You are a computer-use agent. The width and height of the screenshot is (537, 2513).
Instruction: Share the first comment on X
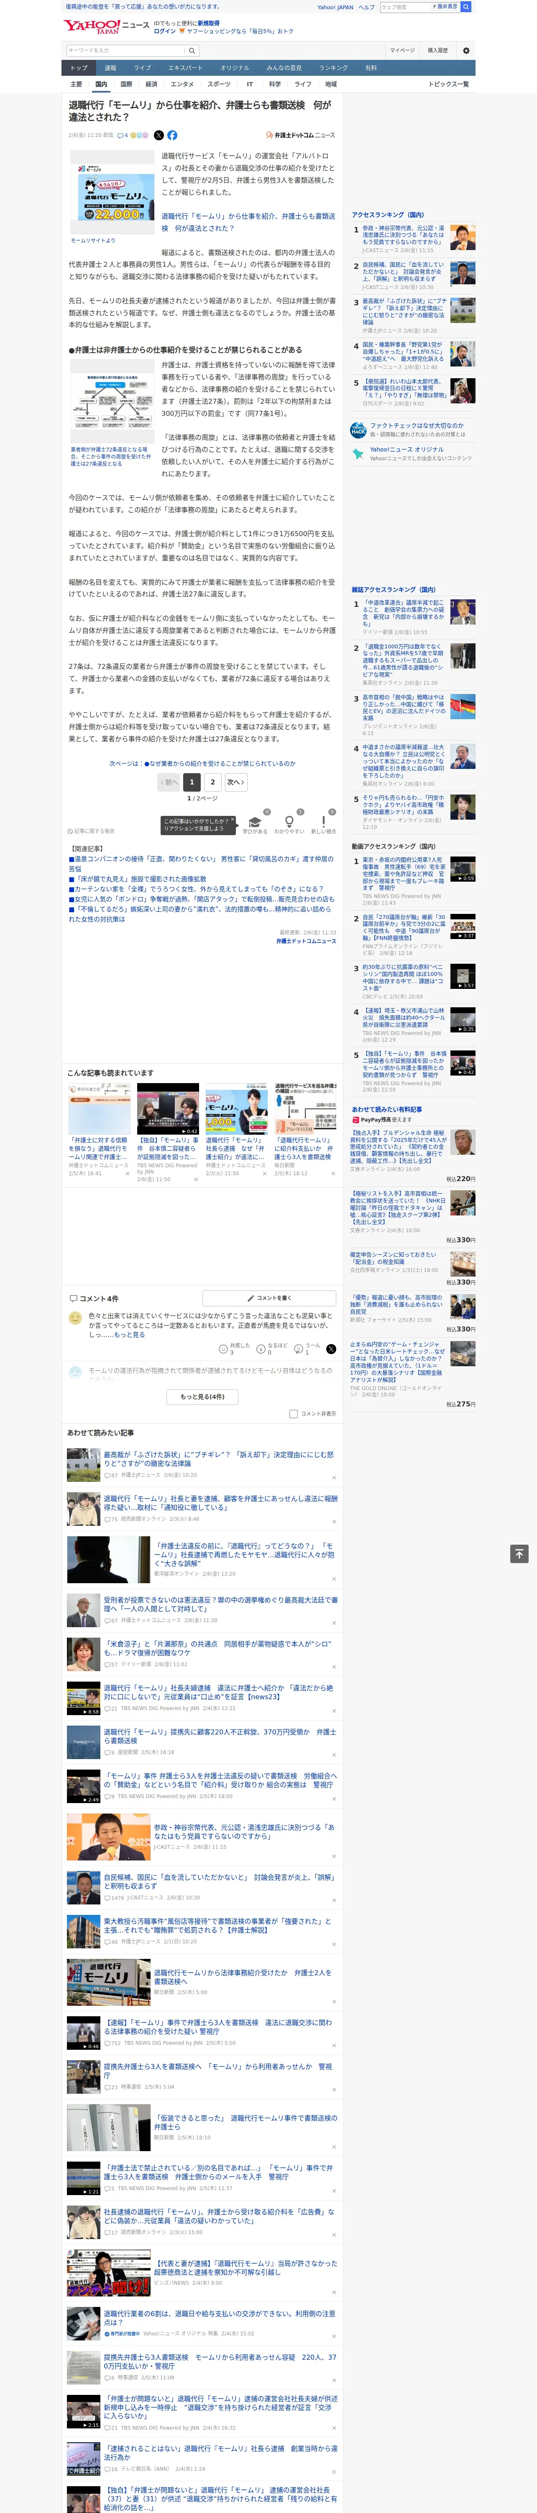point(331,1349)
